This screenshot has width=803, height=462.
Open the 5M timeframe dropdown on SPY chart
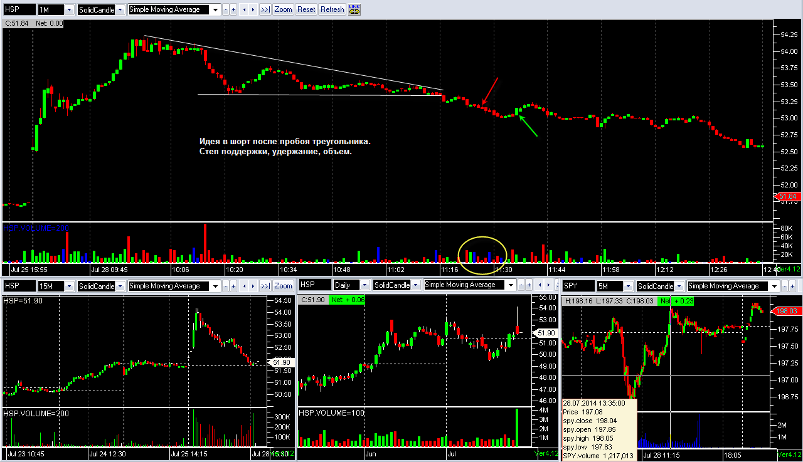coord(628,286)
